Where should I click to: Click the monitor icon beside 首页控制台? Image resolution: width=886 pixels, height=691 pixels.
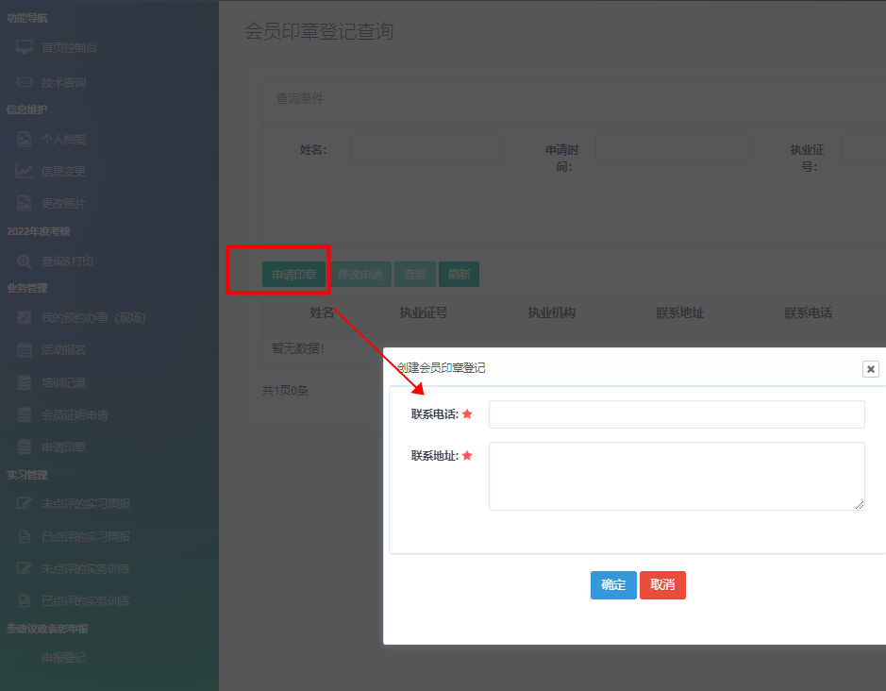point(25,47)
